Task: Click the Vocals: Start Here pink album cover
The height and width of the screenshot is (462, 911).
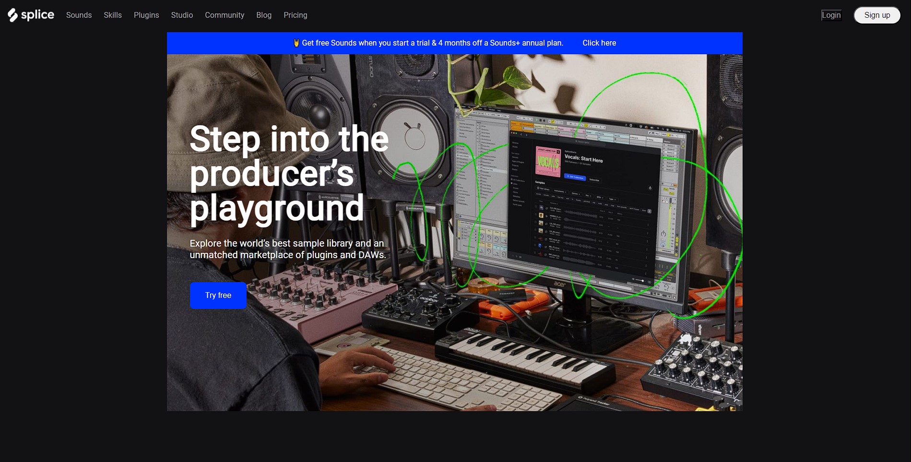Action: click(x=548, y=162)
